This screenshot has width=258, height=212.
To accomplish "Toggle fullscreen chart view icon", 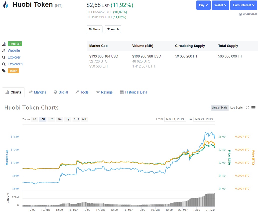I will (x=247, y=107).
